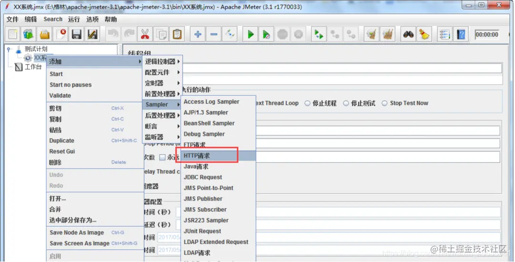515x262 pixels.
Task: Select Duplicate in context menu
Action: click(94, 141)
